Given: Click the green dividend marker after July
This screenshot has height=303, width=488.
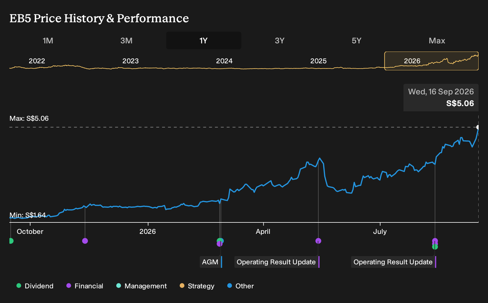Looking at the screenshot, I should tap(435, 247).
